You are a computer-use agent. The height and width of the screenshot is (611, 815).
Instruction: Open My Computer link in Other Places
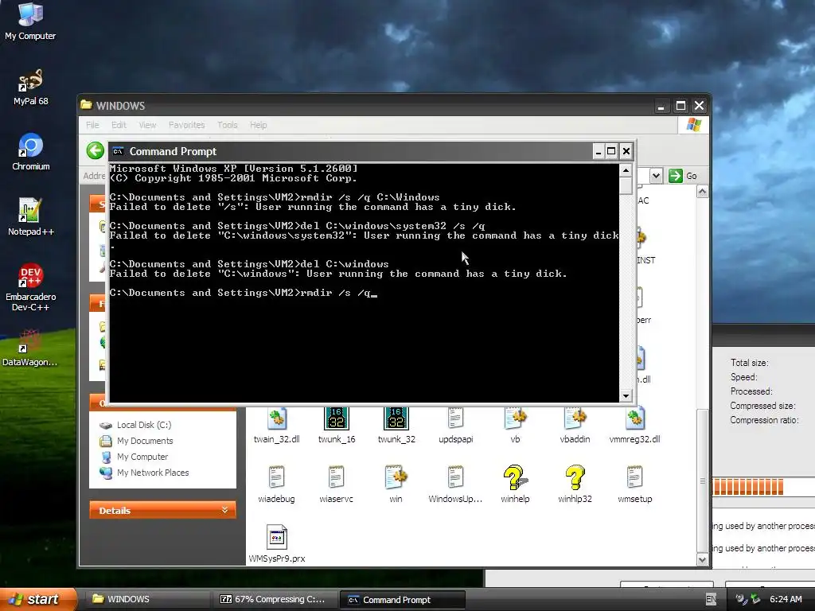click(142, 457)
